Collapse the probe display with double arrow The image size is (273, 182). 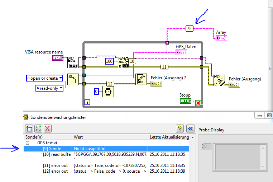point(190,129)
